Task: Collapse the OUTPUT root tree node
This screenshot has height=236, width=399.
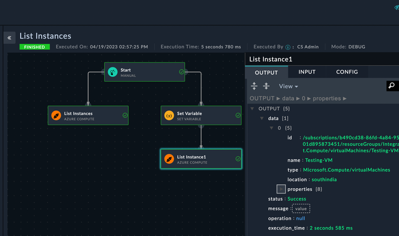Action: 252,109
